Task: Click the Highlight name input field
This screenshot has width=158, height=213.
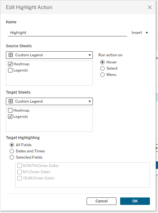Action: tap(67, 33)
